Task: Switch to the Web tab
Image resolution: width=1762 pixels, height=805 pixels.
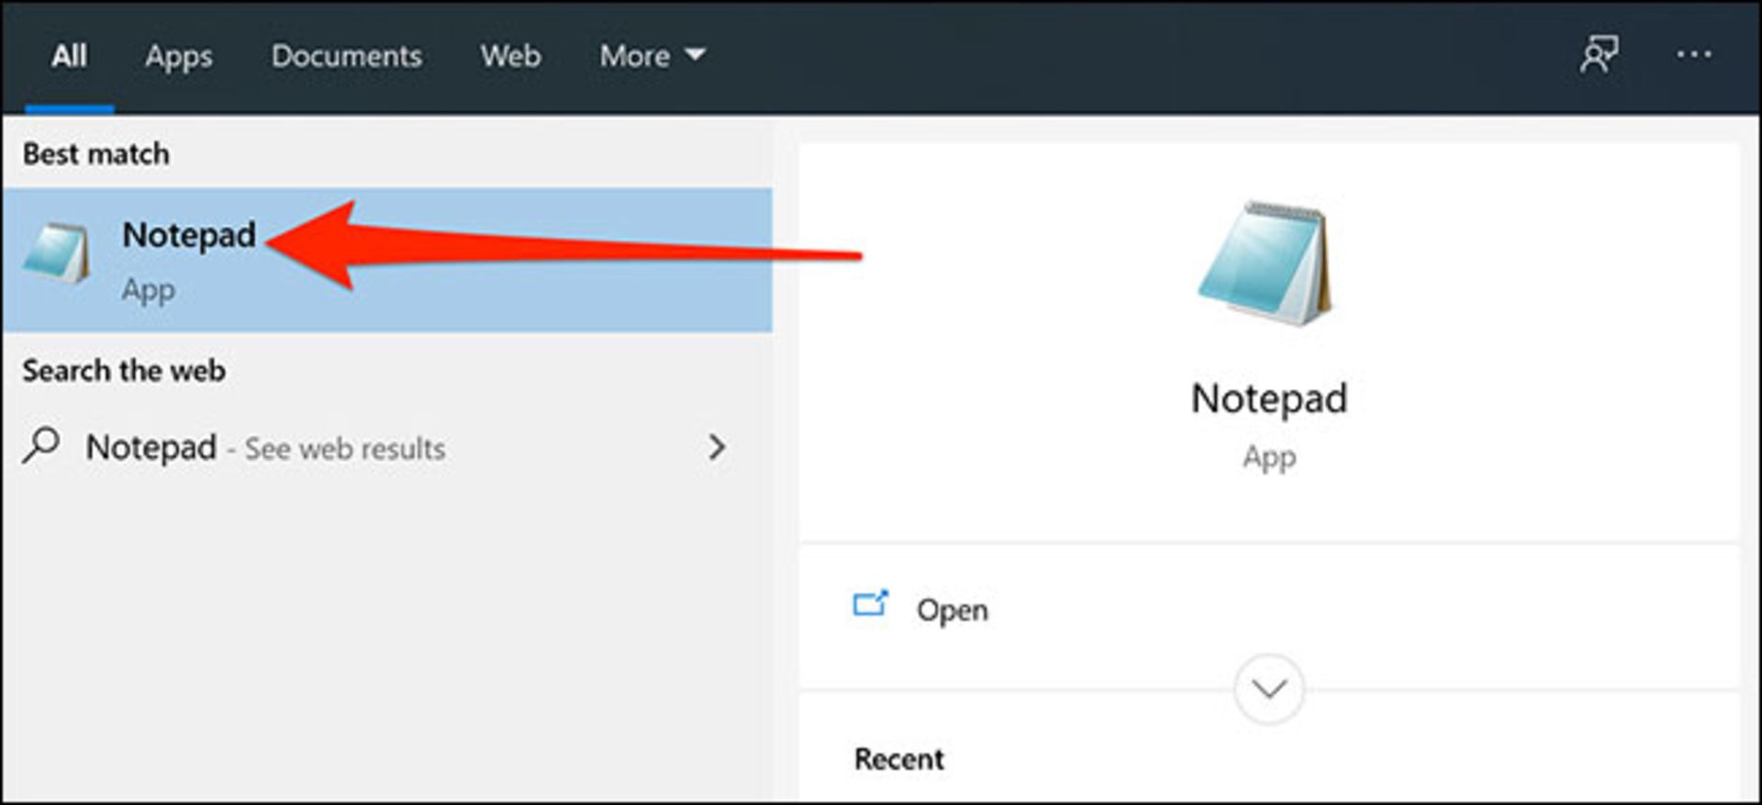Action: [510, 56]
